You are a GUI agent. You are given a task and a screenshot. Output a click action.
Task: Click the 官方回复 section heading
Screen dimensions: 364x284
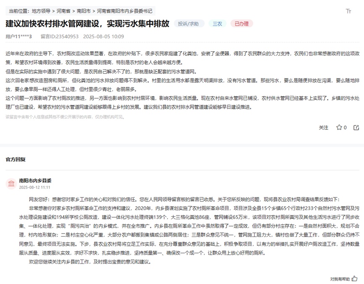(x=16, y=159)
